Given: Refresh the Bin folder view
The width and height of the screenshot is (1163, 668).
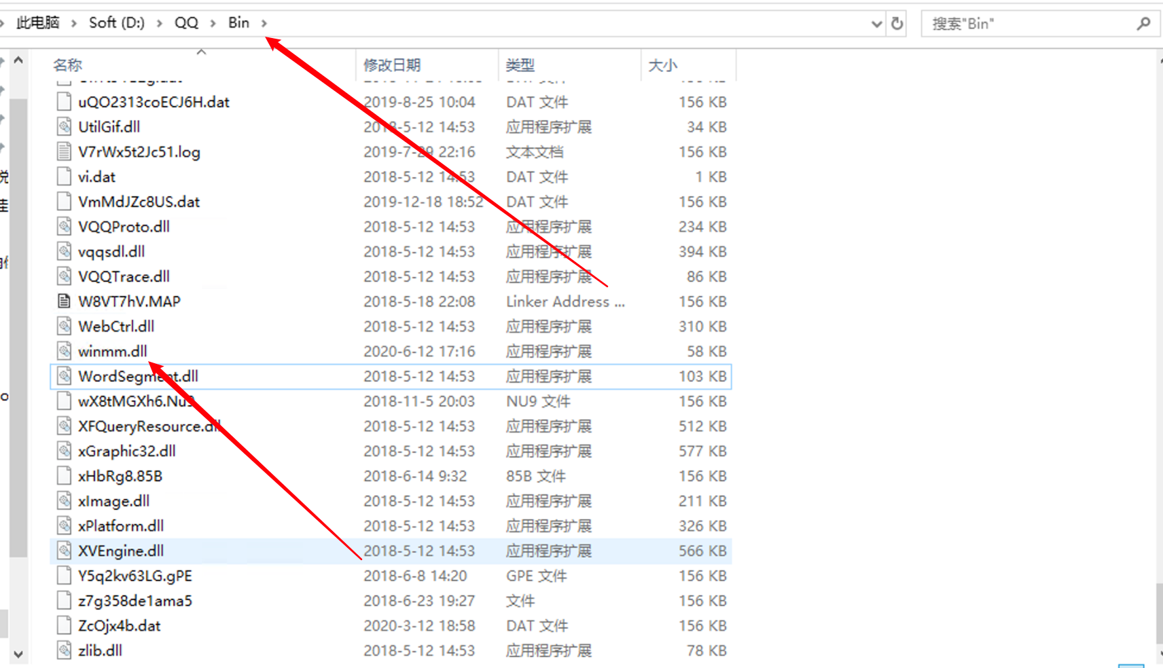Looking at the screenshot, I should (897, 24).
